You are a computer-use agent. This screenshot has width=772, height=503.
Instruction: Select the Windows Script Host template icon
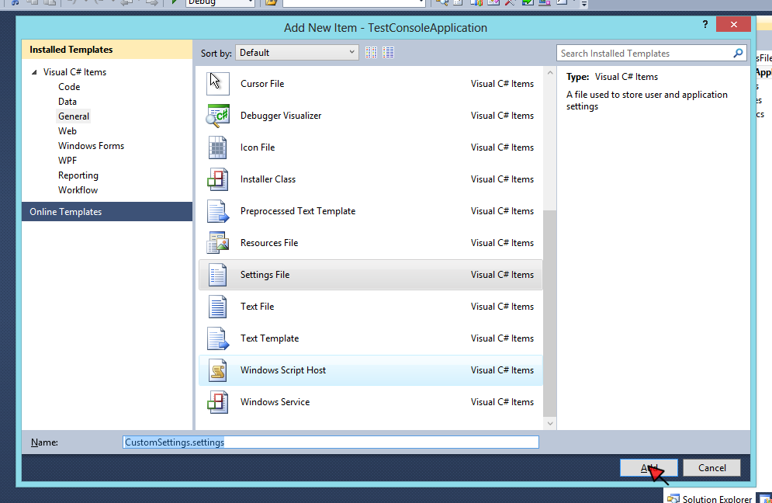(x=217, y=370)
